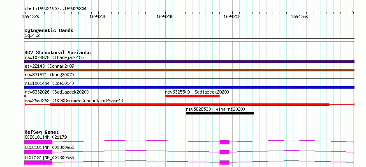Click the blue nsv1001454 variant bar

pyautogui.click(x=189, y=87)
